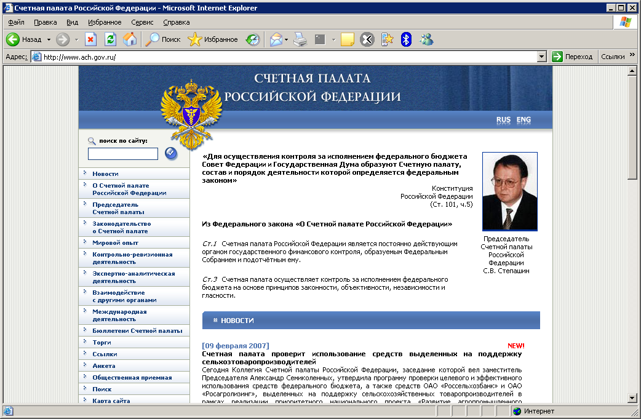This screenshot has width=641, height=419.
Task: Switch site language to RUS
Action: 503,120
